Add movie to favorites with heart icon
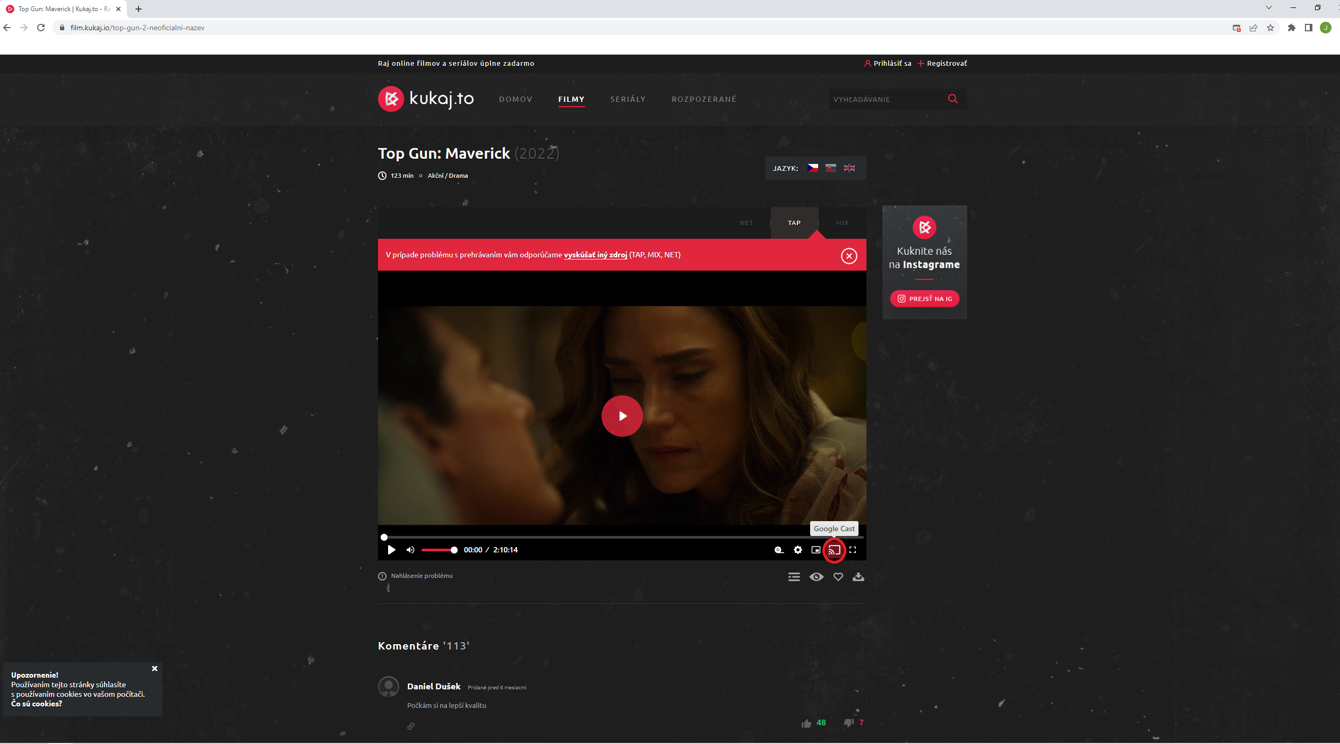Screen dimensions: 1340x744 838,577
